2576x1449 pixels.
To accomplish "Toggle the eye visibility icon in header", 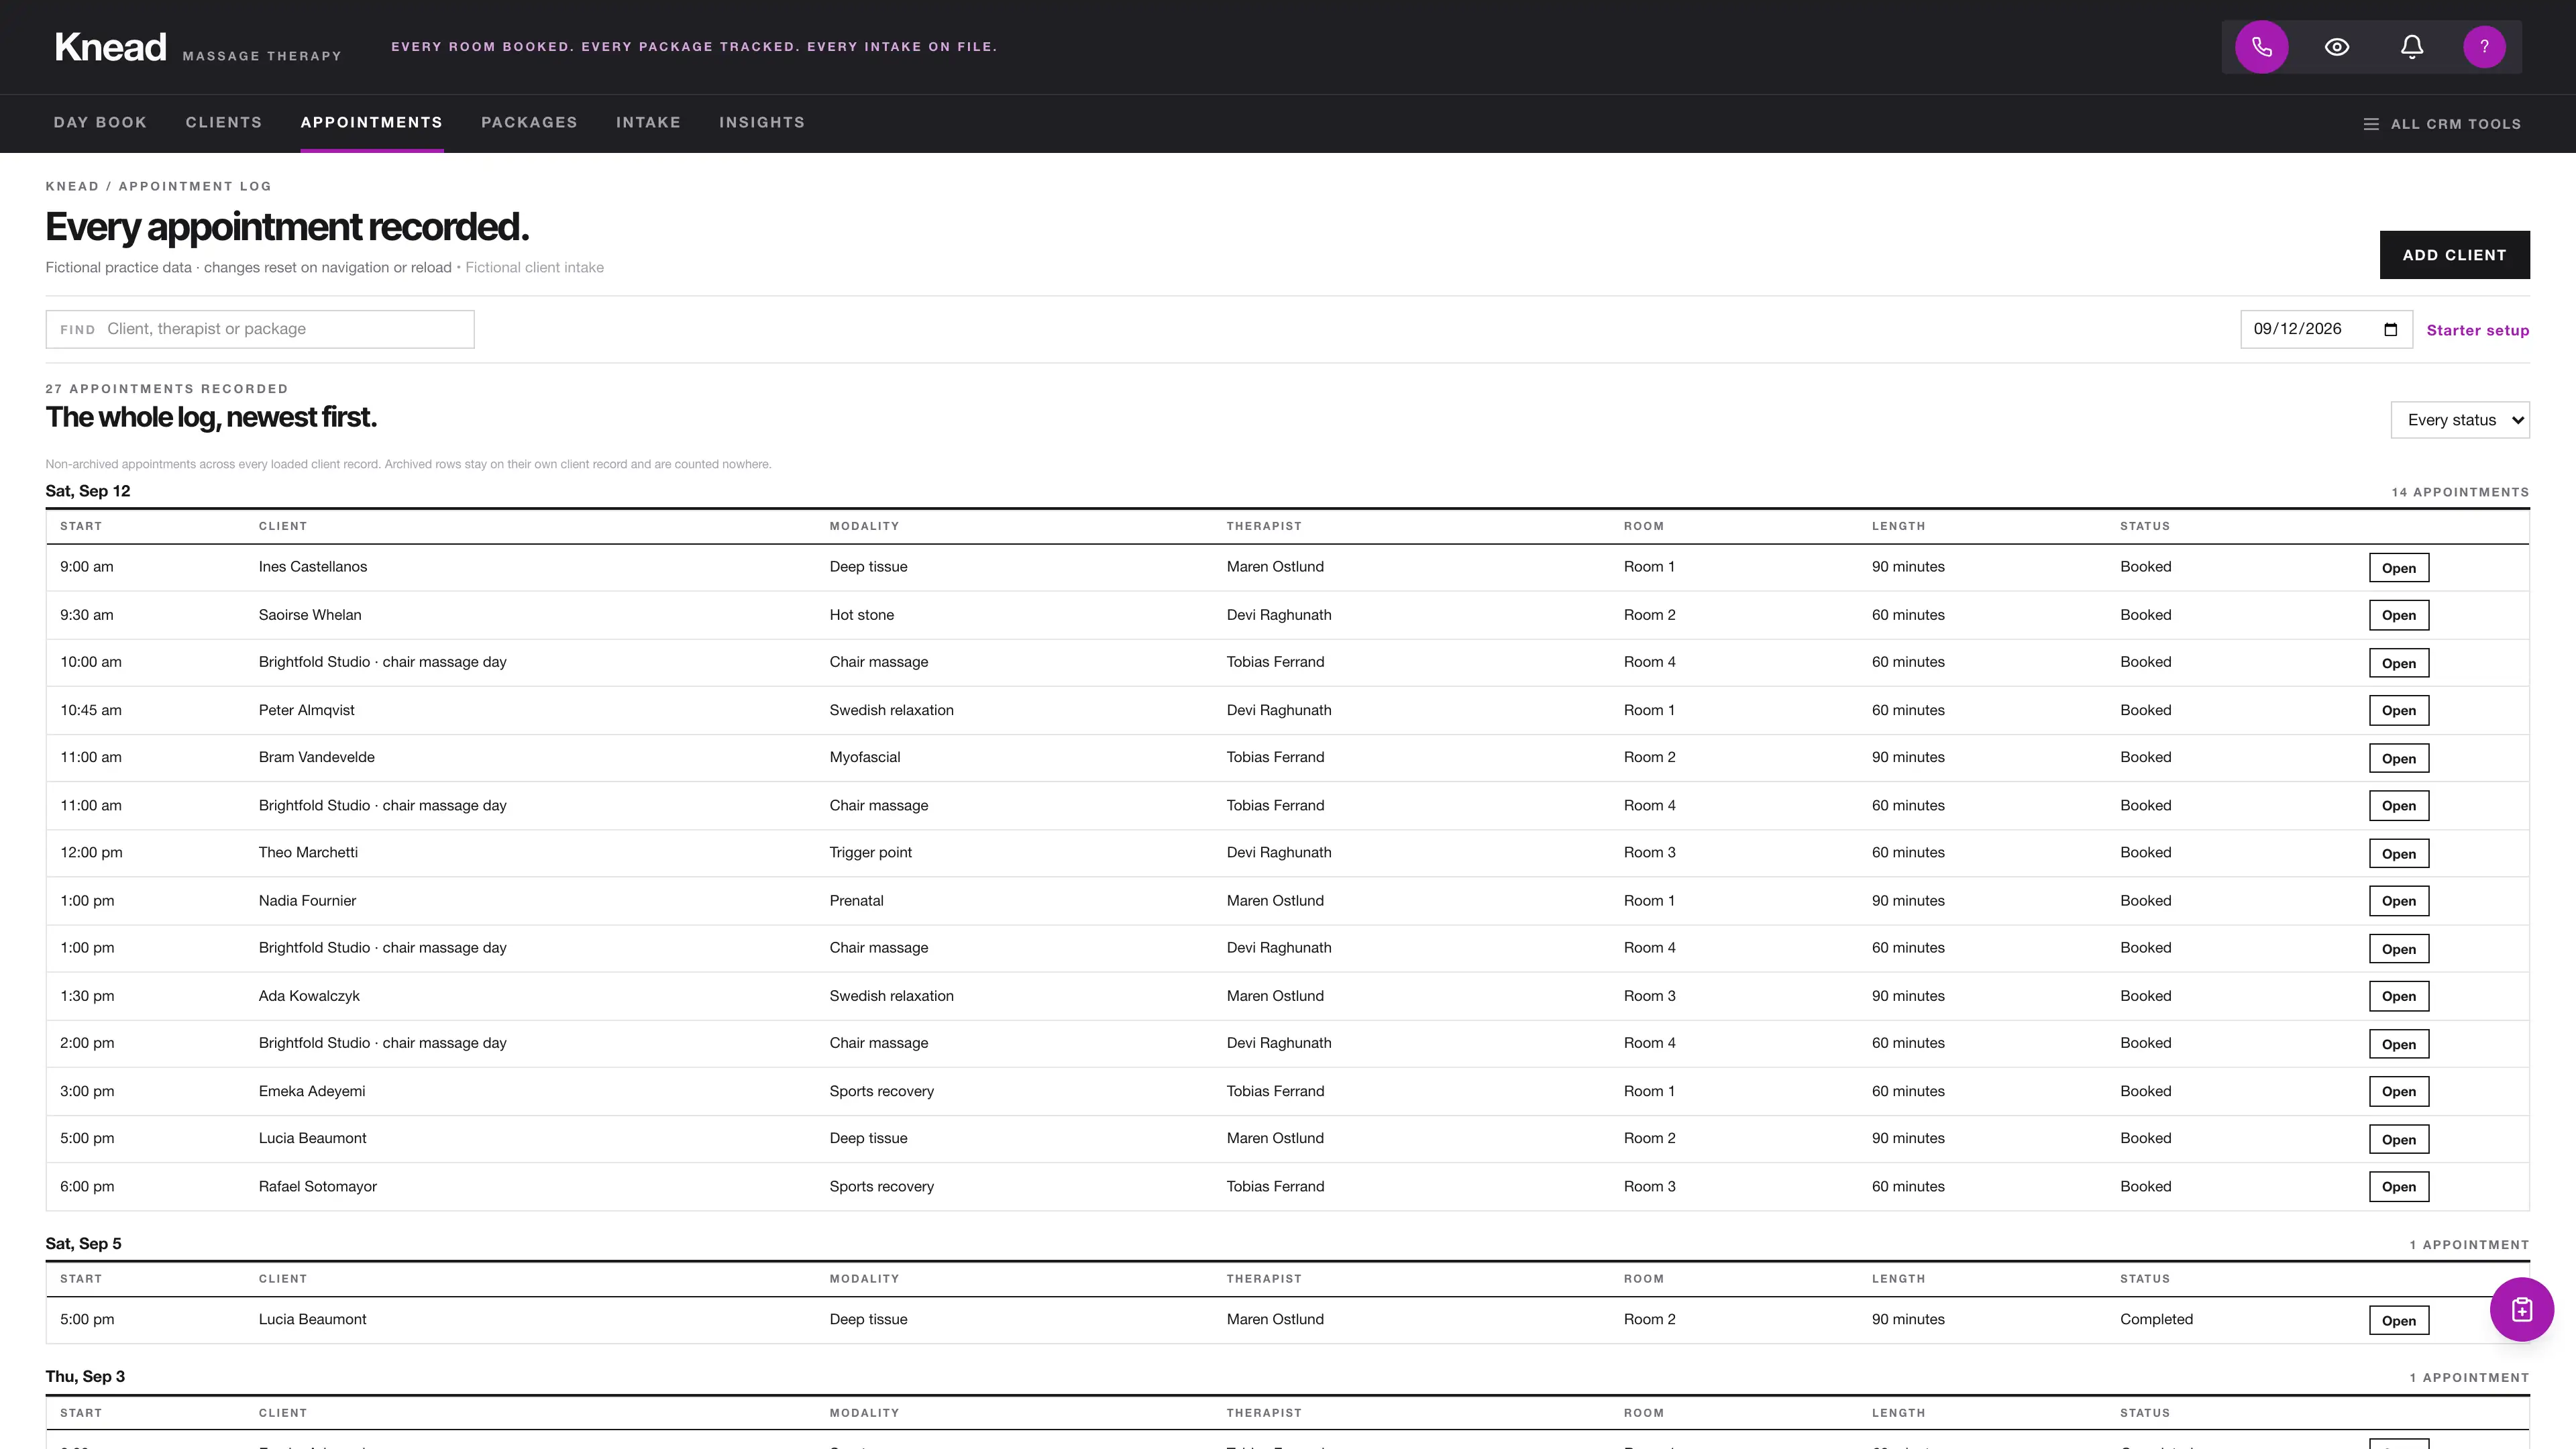I will pyautogui.click(x=2337, y=47).
